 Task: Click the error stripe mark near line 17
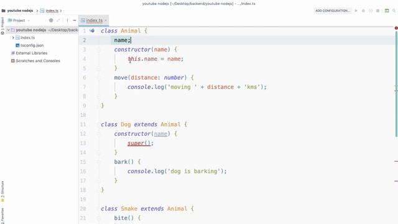(396, 181)
